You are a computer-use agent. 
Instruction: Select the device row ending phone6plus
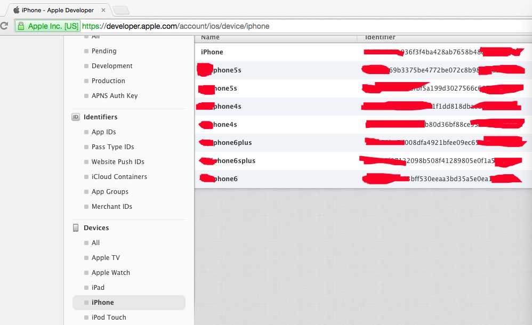click(x=363, y=143)
